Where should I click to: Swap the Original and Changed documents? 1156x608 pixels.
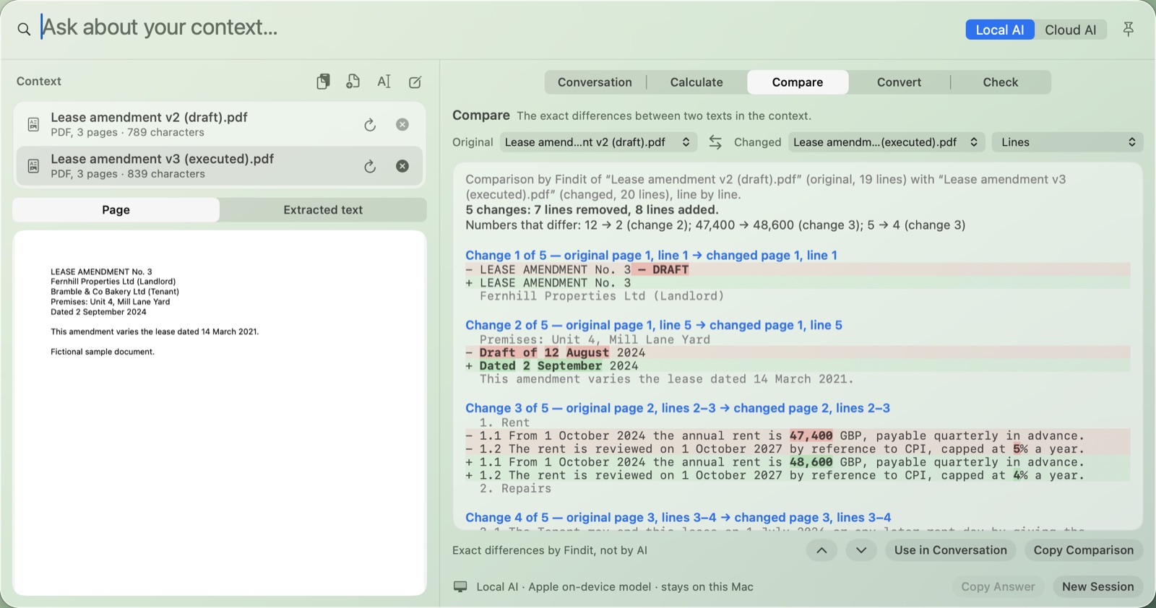click(x=715, y=142)
